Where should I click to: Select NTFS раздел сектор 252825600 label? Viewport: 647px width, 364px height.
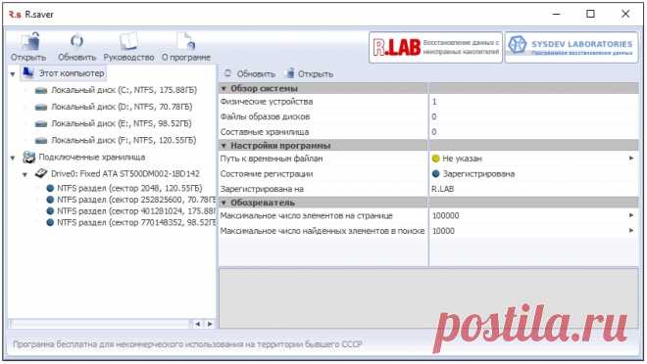(x=136, y=200)
